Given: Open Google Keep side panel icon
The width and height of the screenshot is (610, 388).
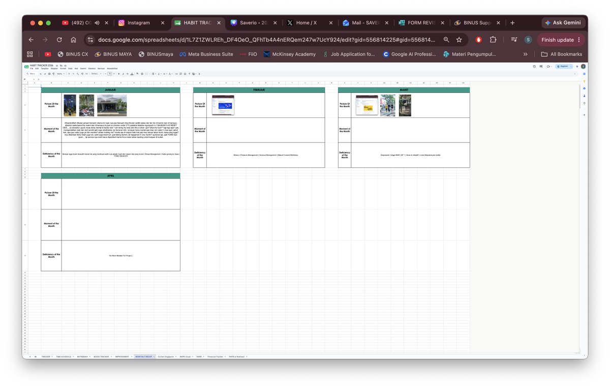Looking at the screenshot, I should point(584,81).
